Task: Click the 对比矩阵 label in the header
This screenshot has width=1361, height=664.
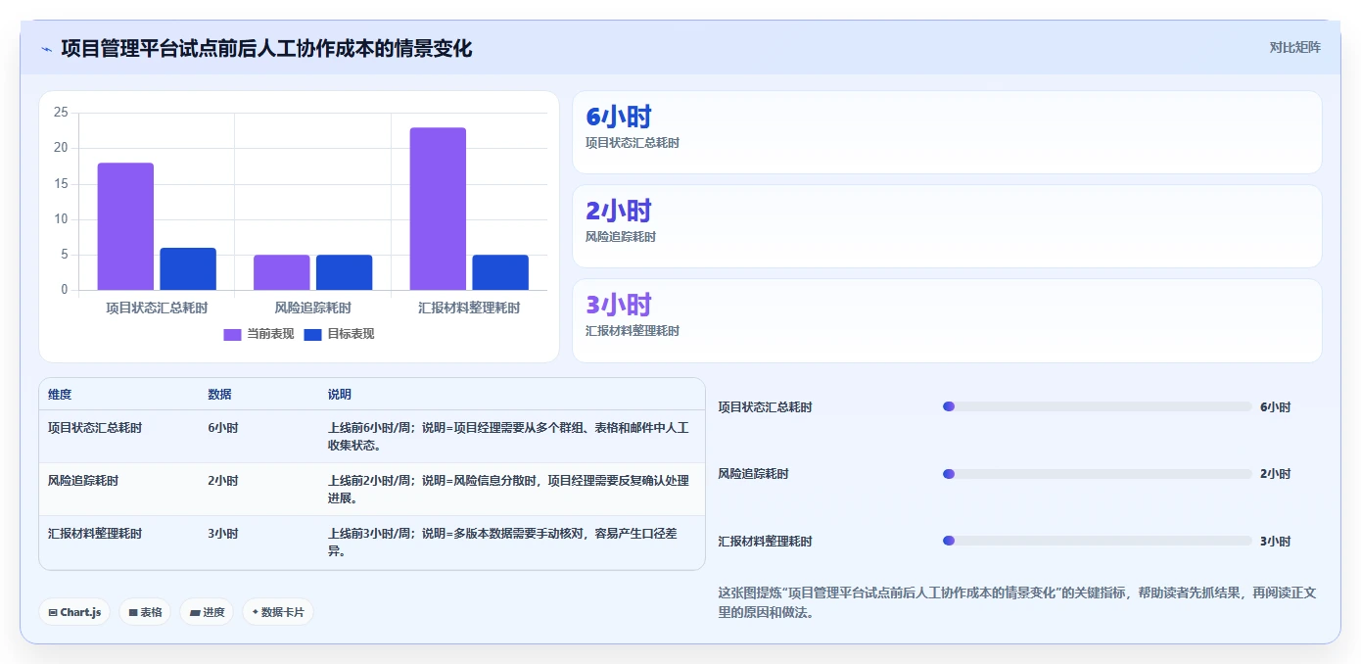Action: 1294,47
